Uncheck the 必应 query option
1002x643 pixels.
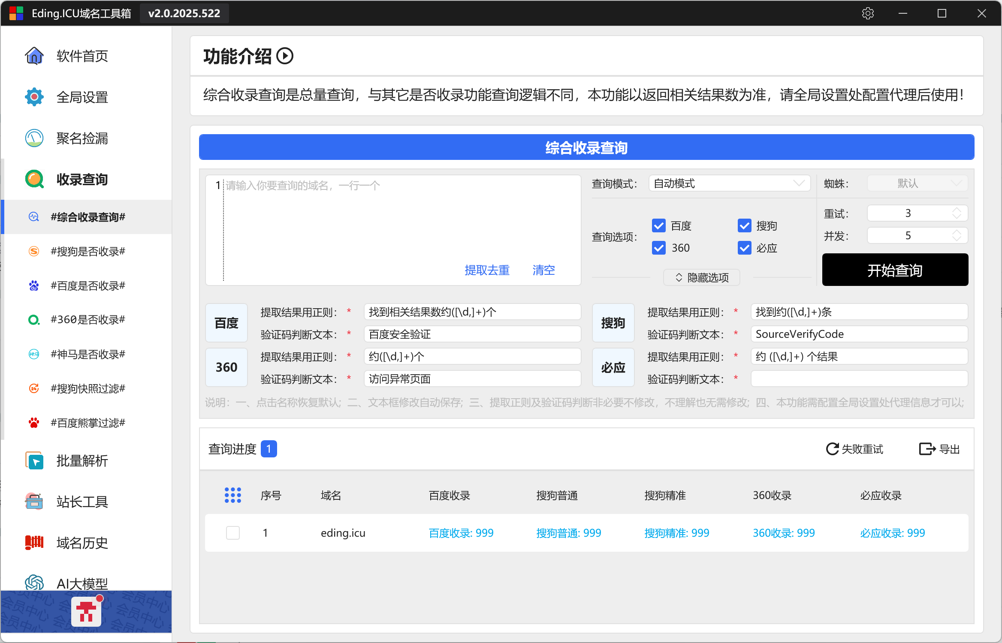(745, 248)
